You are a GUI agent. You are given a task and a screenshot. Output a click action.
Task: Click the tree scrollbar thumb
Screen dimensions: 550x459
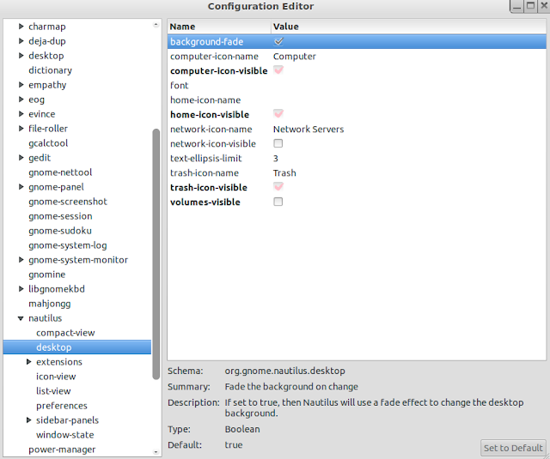(x=156, y=254)
